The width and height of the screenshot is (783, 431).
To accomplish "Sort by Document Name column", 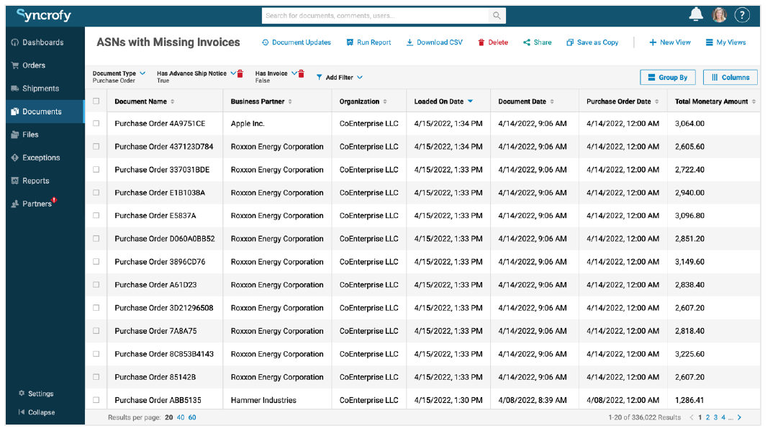I will click(x=172, y=101).
